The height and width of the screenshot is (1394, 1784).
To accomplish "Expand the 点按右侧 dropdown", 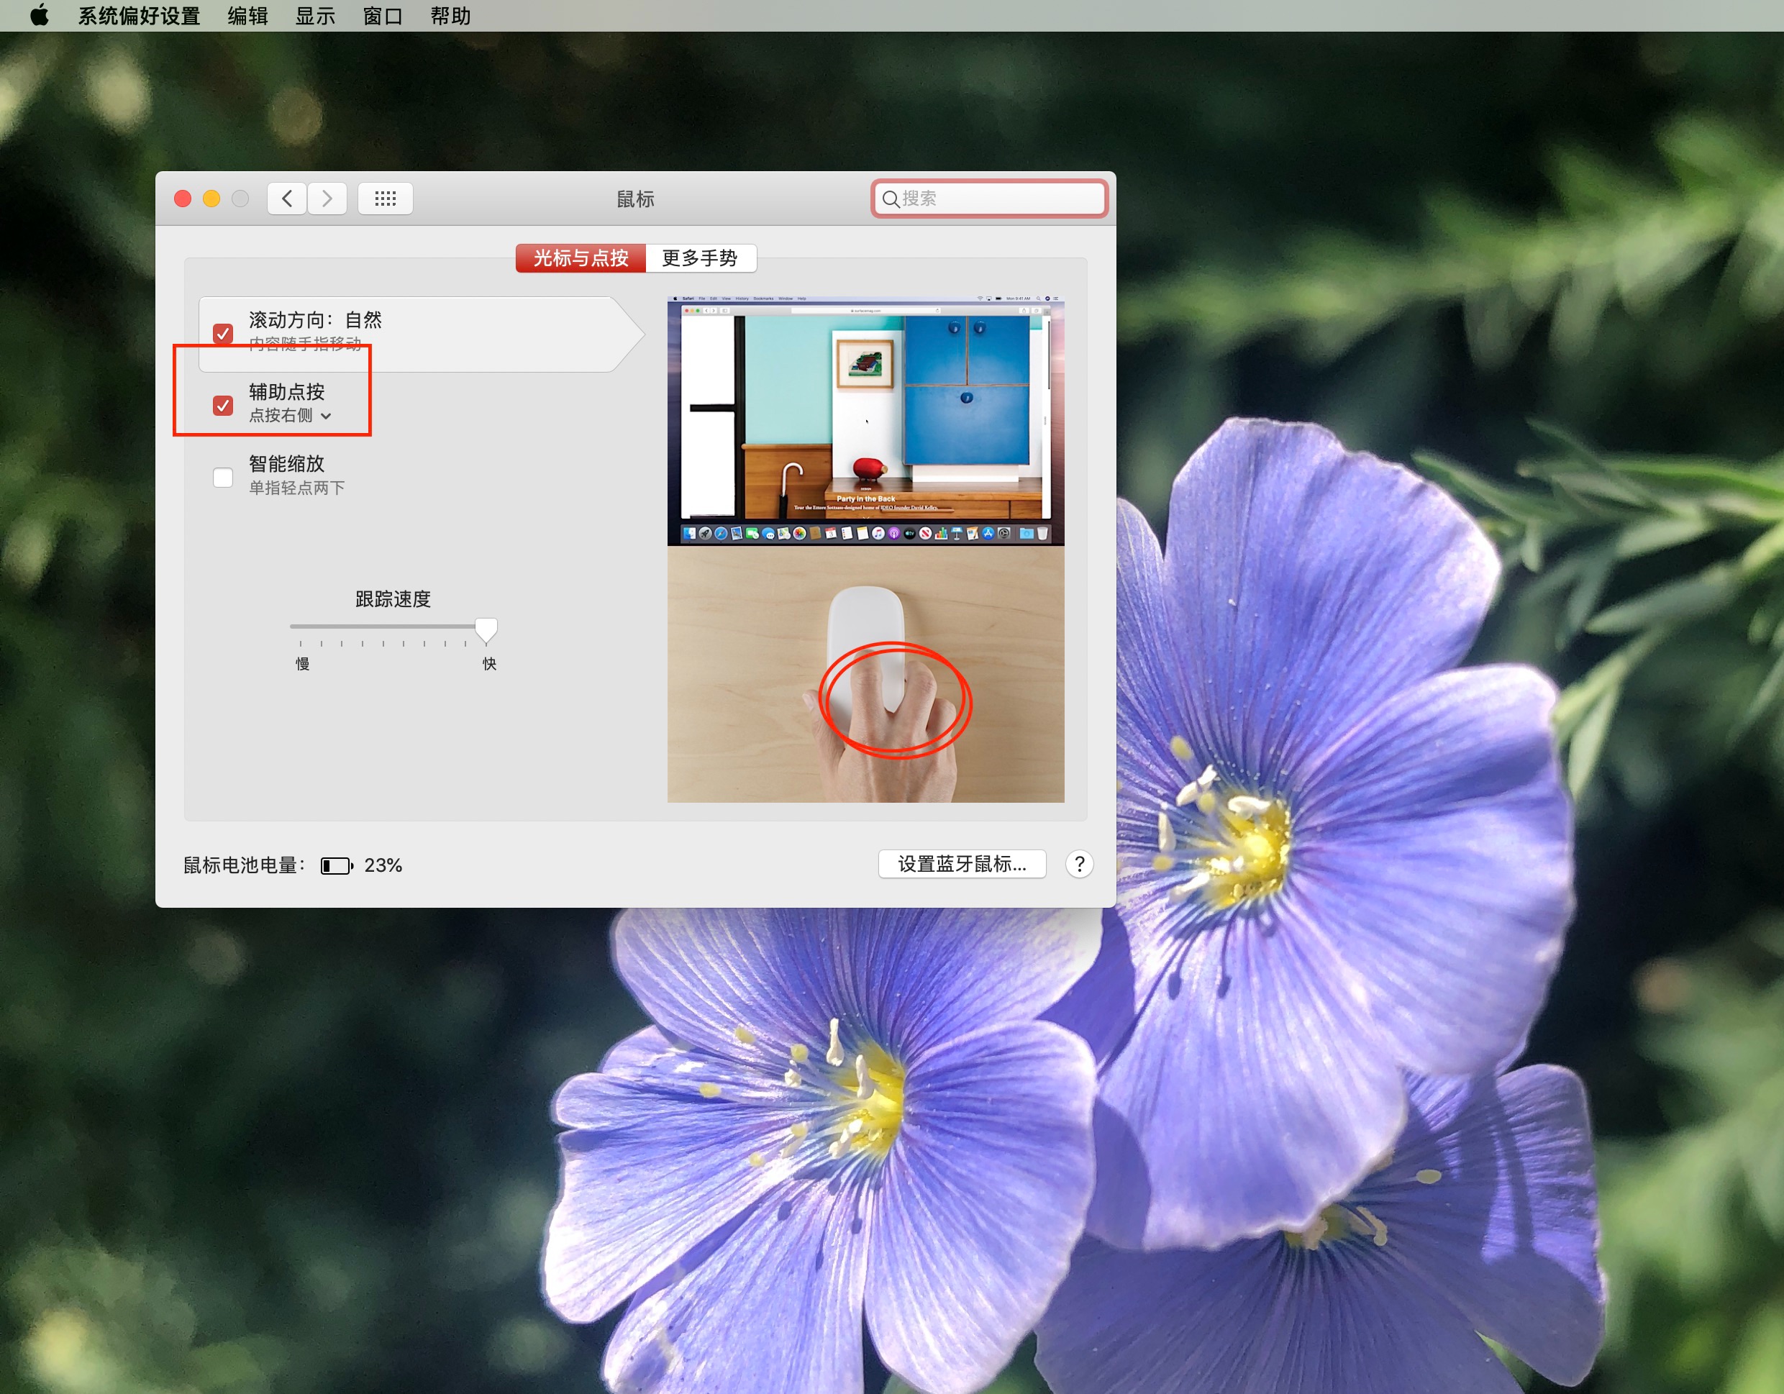I will (x=290, y=416).
